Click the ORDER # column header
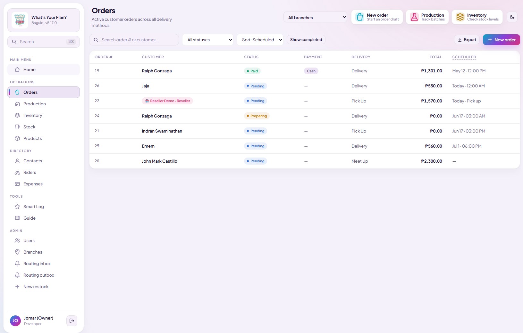 pyautogui.click(x=103, y=57)
